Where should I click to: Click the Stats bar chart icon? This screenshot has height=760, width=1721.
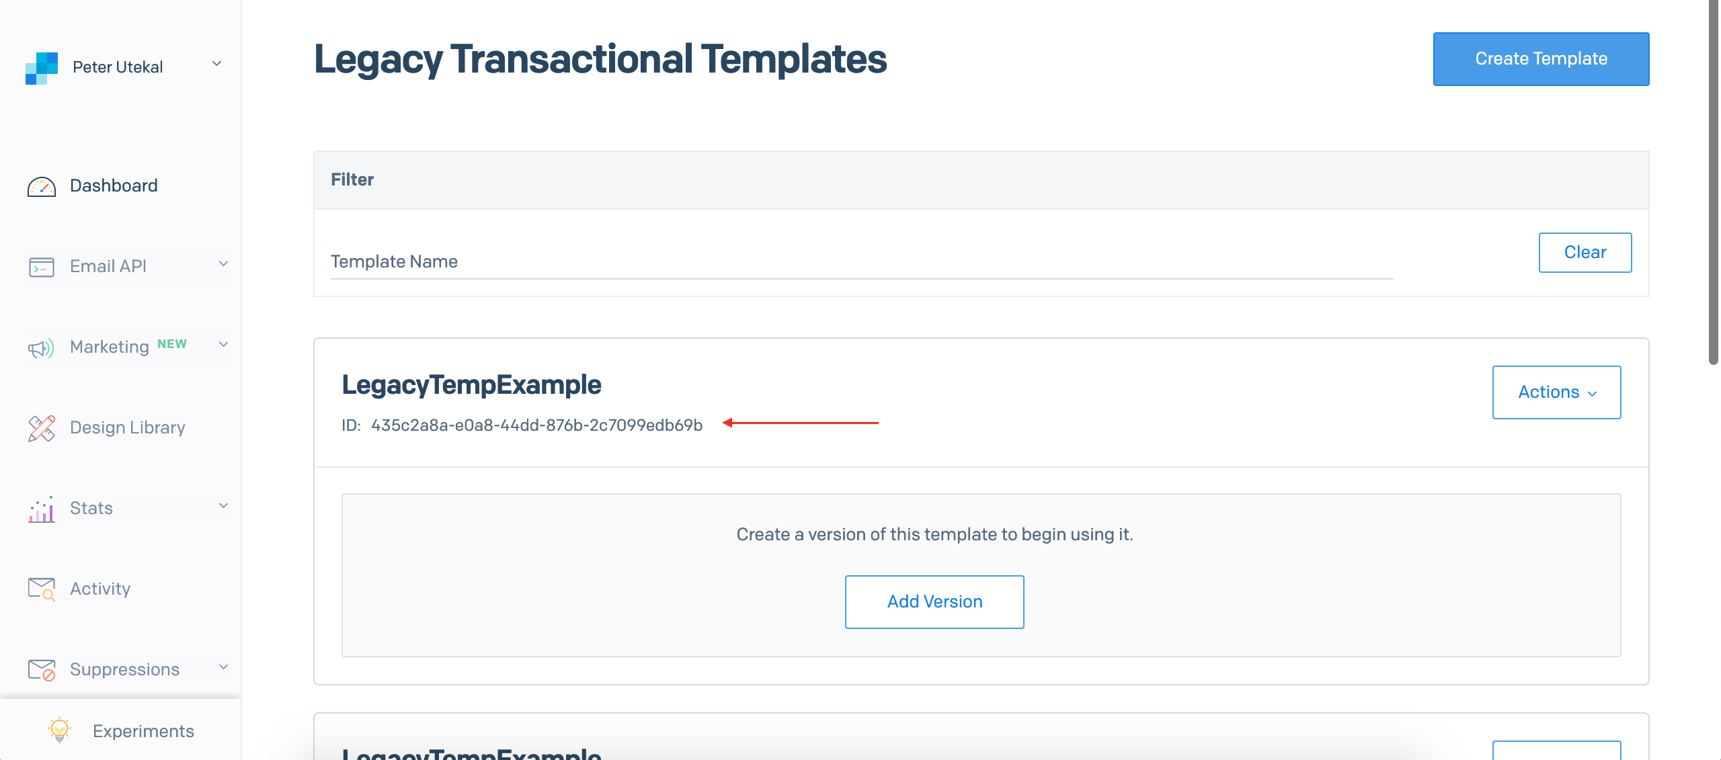click(x=42, y=509)
